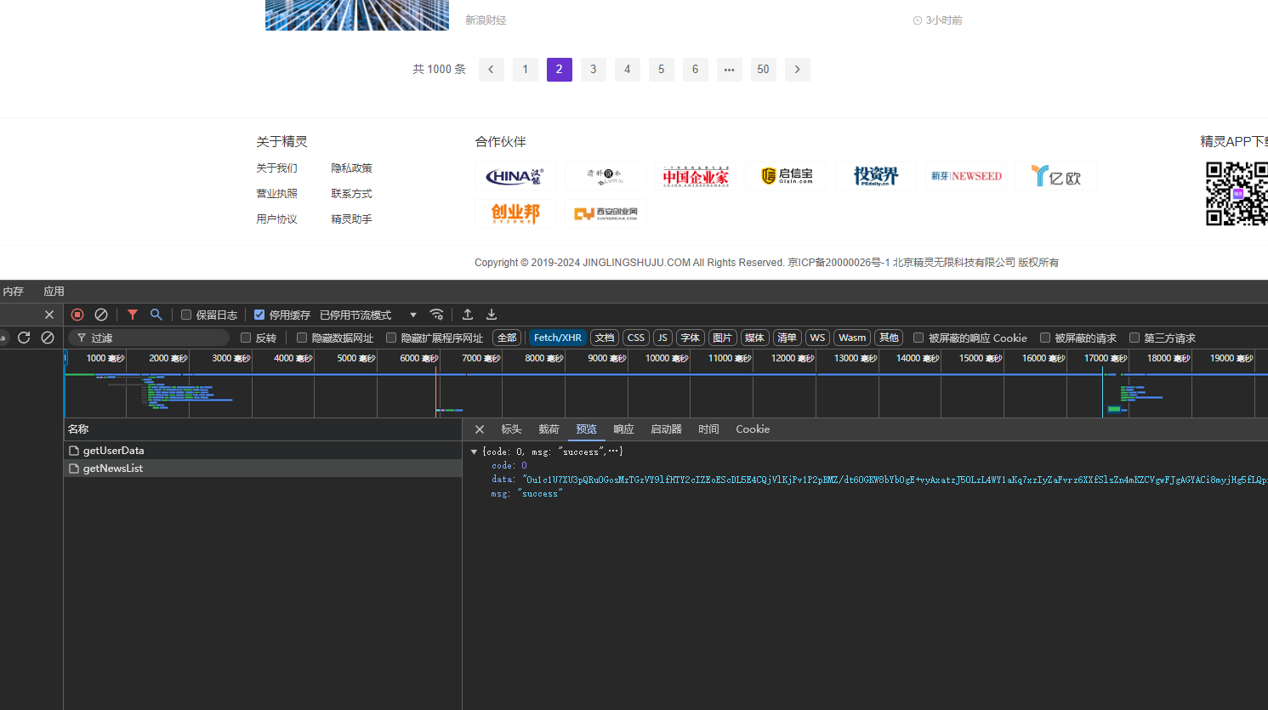Uncheck 停用缓存 checkbox
The image size is (1268, 710).
[x=259, y=315]
